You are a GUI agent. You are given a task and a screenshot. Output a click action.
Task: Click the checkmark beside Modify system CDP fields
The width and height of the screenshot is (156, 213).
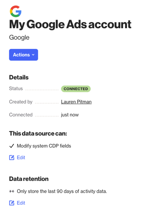(x=12, y=146)
